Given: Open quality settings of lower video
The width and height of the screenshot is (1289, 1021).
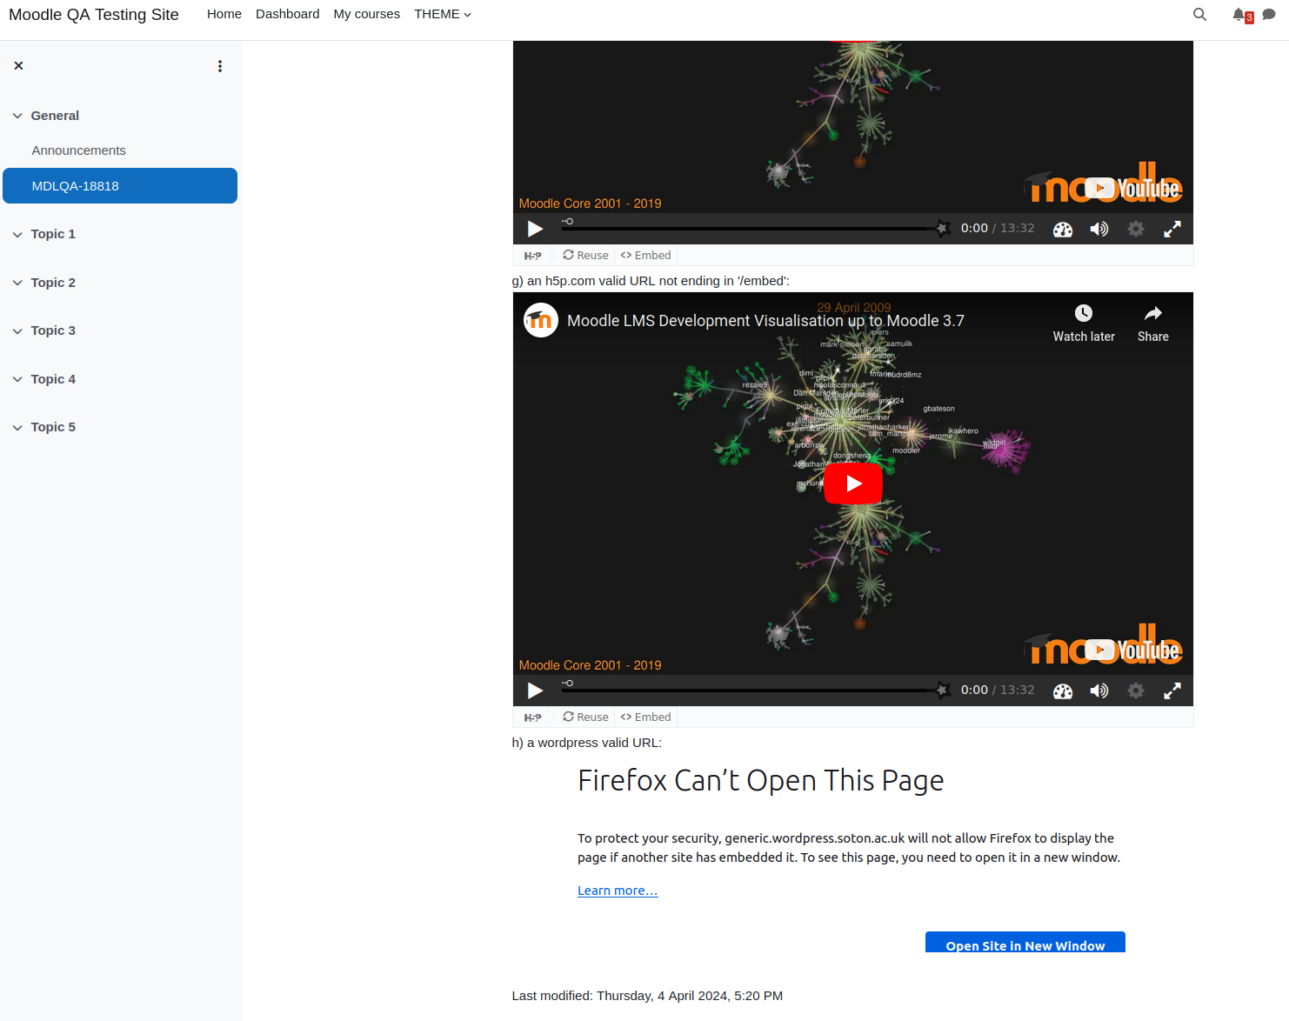Looking at the screenshot, I should (x=1136, y=691).
